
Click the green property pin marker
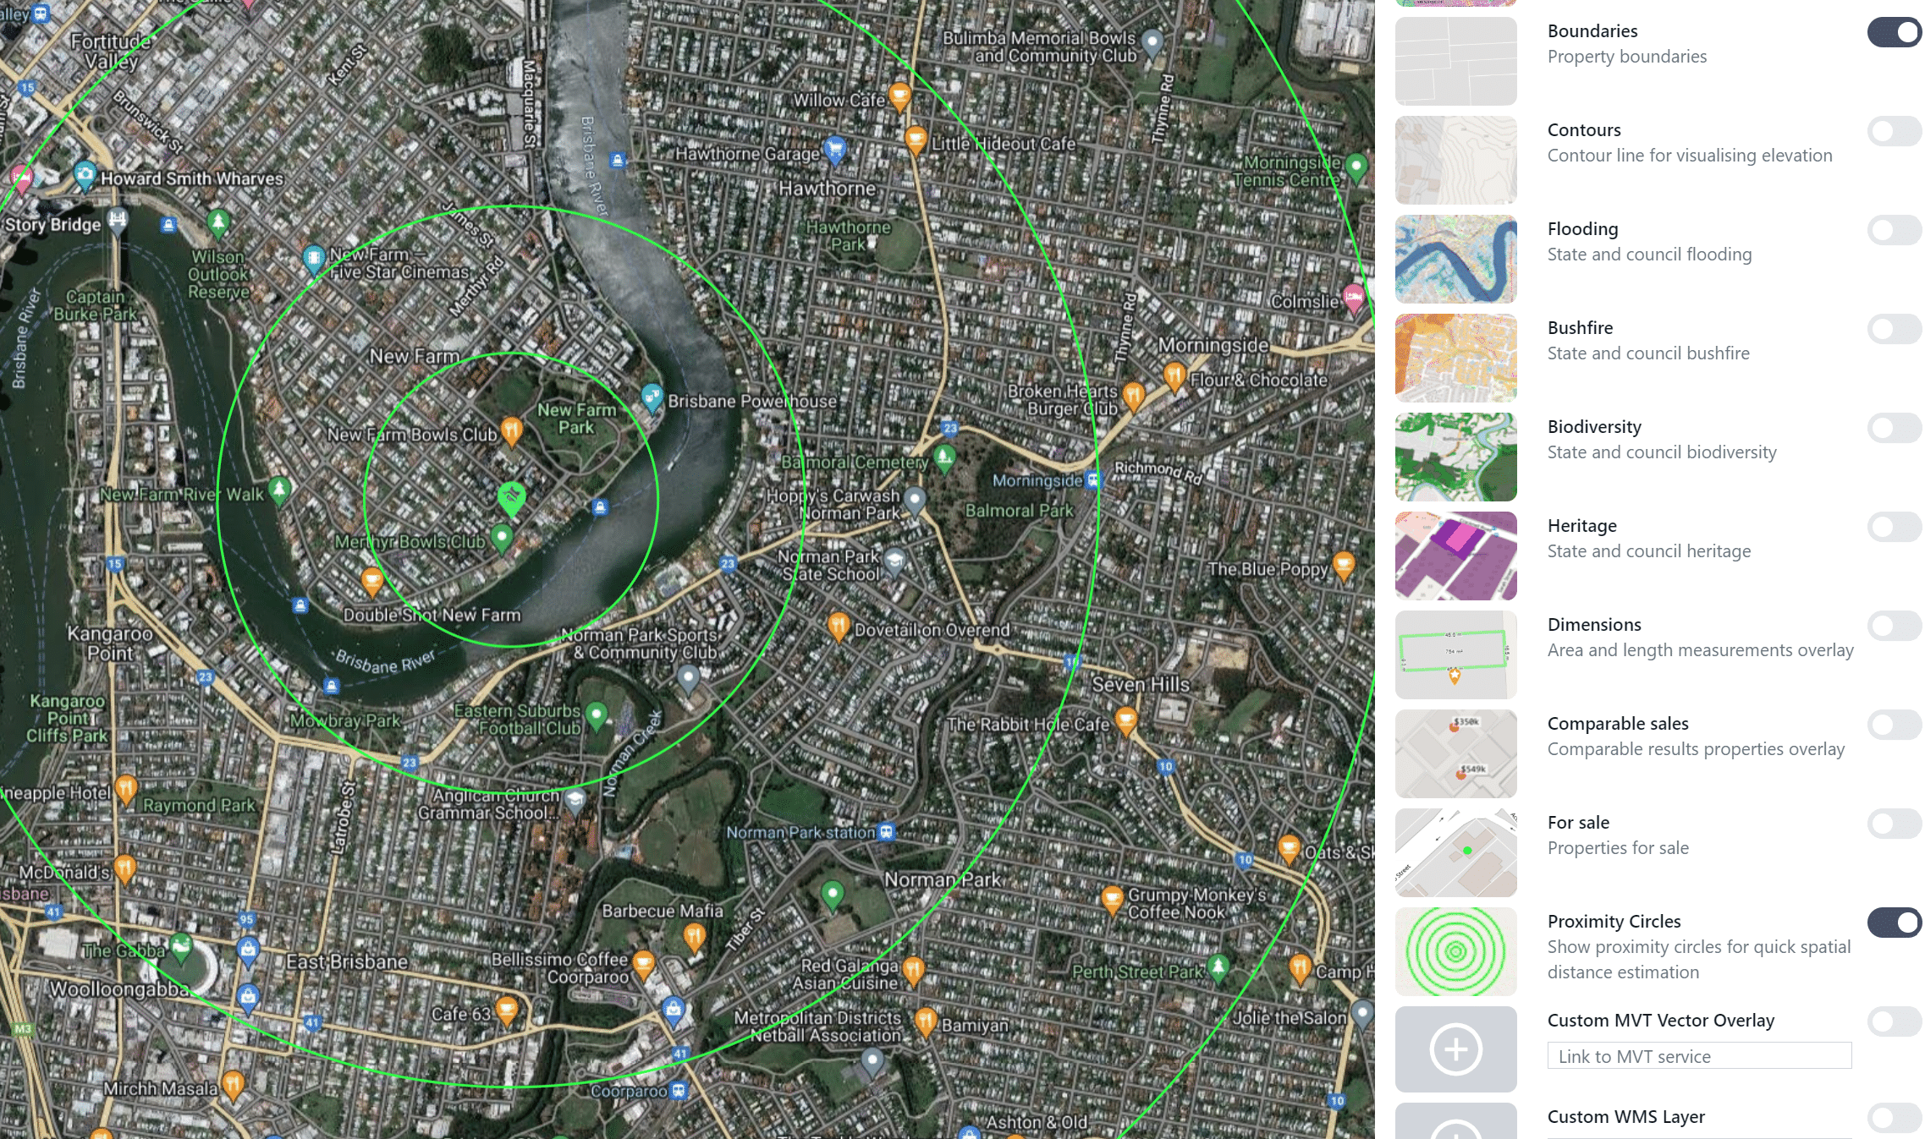[511, 497]
